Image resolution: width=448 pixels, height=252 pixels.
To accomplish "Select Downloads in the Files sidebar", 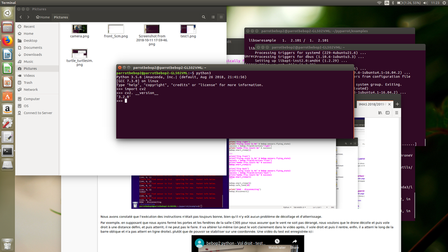I will click(32, 54).
